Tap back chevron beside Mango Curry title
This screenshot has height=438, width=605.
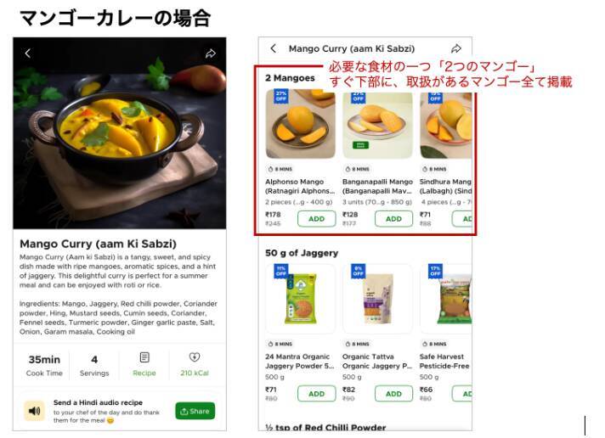tap(273, 48)
